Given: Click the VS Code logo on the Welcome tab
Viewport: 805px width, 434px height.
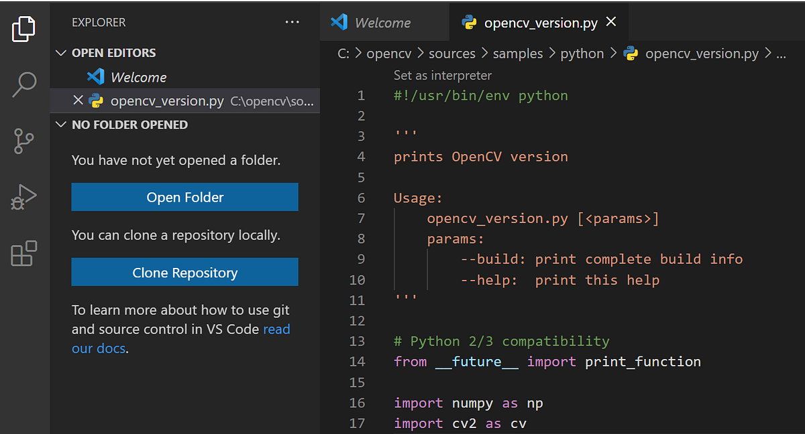Looking at the screenshot, I should tap(340, 21).
